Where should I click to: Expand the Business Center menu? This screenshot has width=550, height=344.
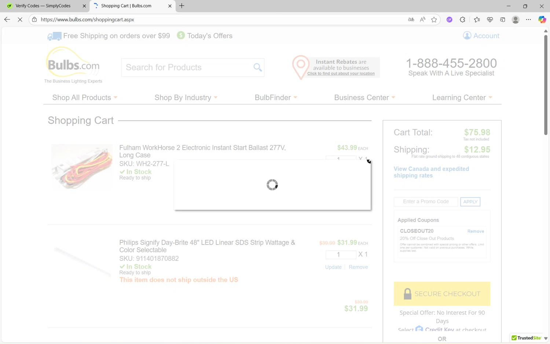coord(364,98)
